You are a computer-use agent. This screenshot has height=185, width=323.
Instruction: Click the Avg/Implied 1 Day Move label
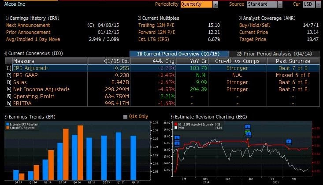[33, 39]
